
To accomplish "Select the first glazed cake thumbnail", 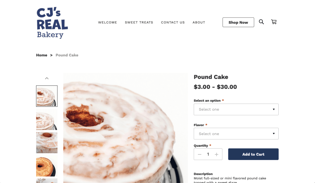I will pos(47,96).
